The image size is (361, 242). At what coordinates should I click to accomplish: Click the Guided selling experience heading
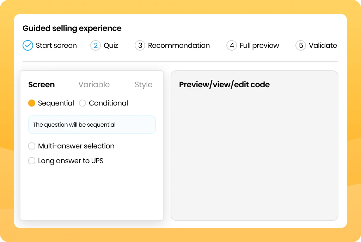pyautogui.click(x=72, y=28)
